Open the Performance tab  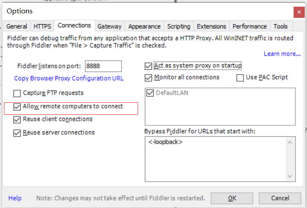250,26
